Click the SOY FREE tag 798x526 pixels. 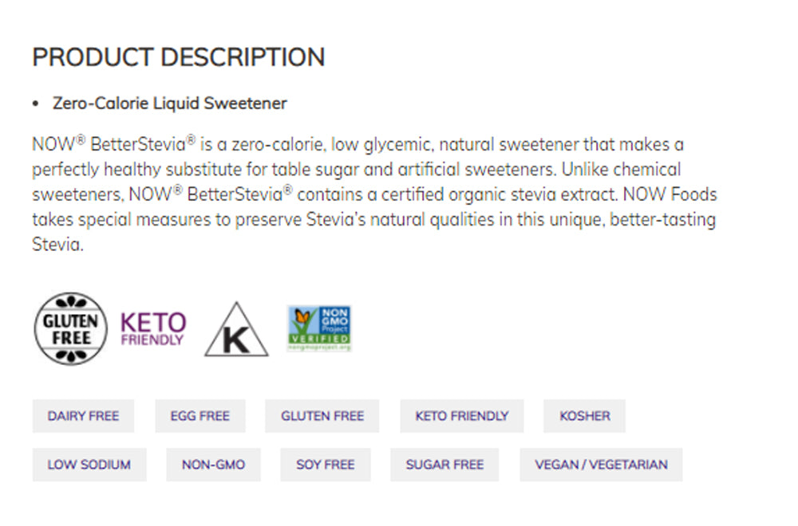(x=325, y=465)
